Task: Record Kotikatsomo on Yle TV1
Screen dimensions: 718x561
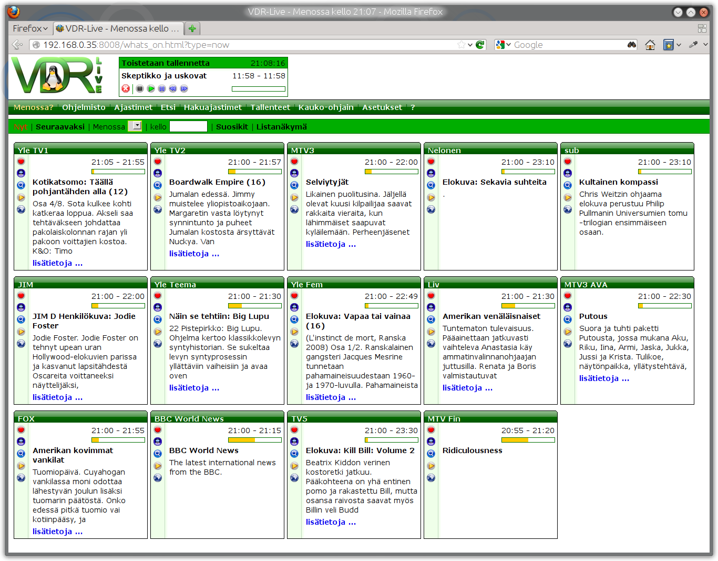Action: (21, 161)
